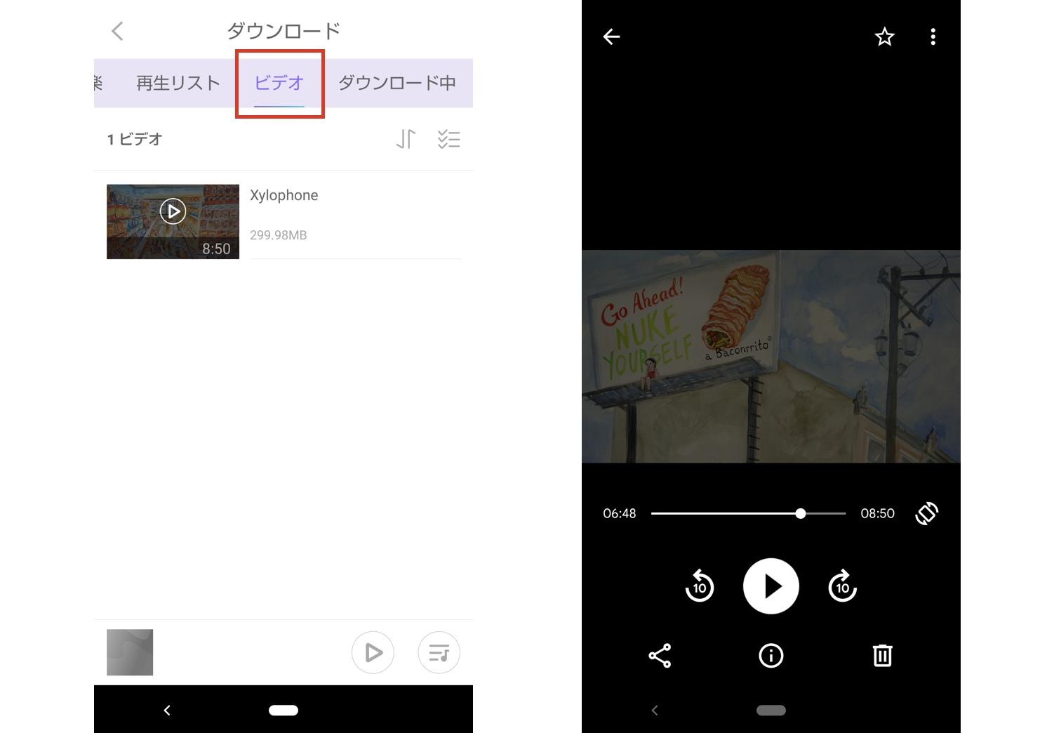Tap the home pill in the video player
1047x733 pixels.
(x=771, y=711)
